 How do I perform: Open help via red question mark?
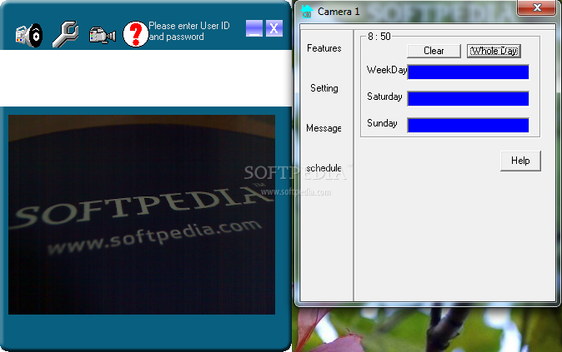(x=135, y=34)
